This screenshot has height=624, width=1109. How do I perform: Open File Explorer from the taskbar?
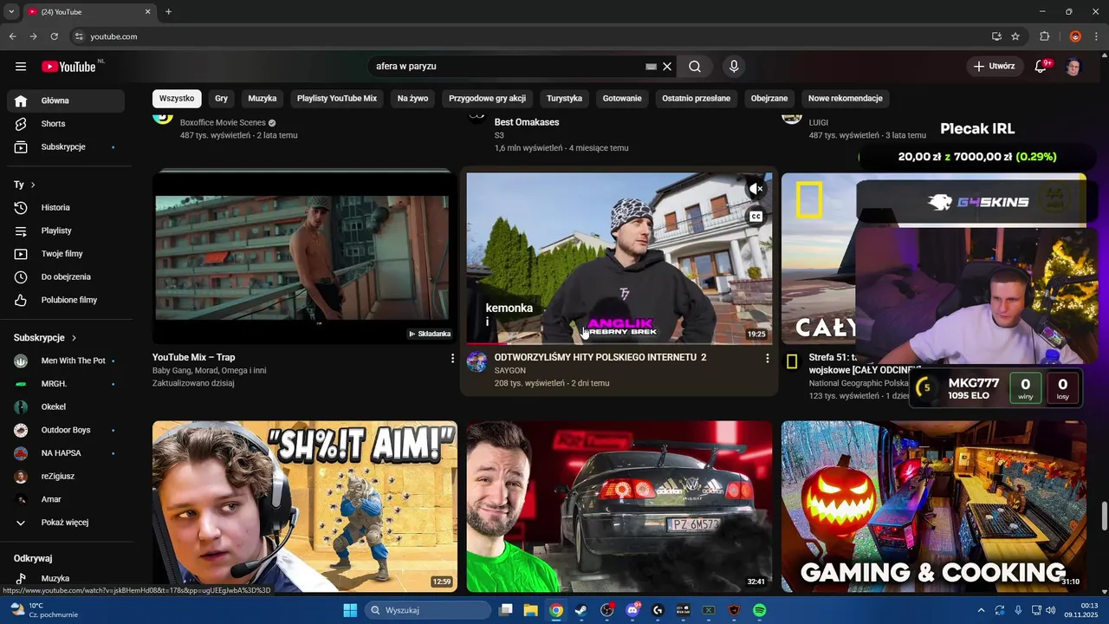click(x=531, y=610)
